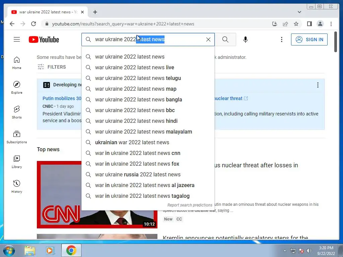Reload the page with the refresh icon
343x257 pixels.
coord(33,24)
